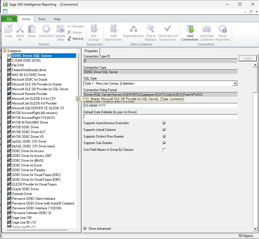Select ODBC Driver for Visual Foxpro (DBF)
This screenshot has width=259, height=239.
tap(36, 180)
